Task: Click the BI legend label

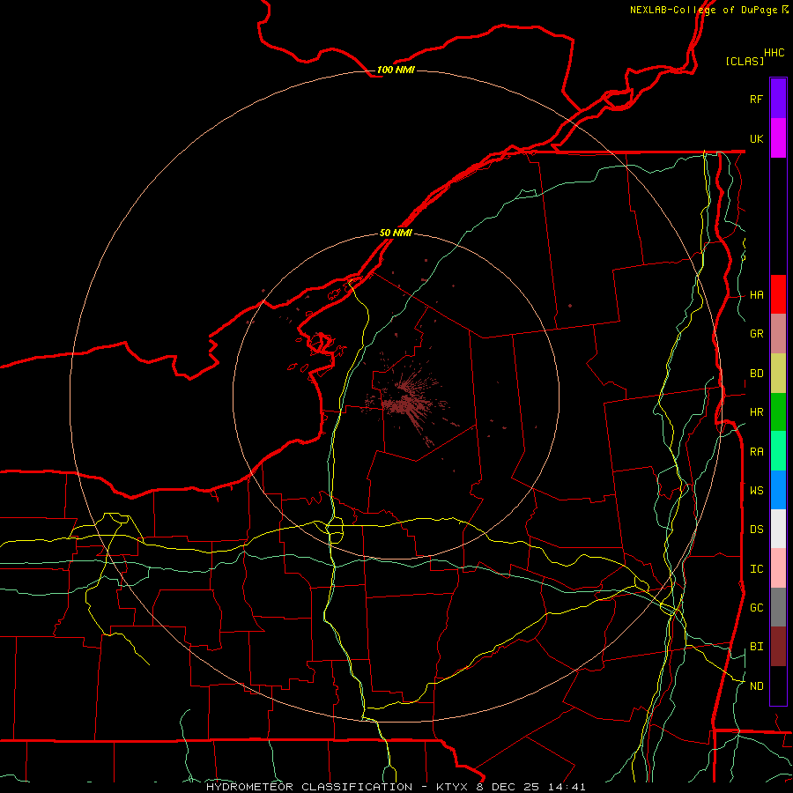Action: coord(756,647)
